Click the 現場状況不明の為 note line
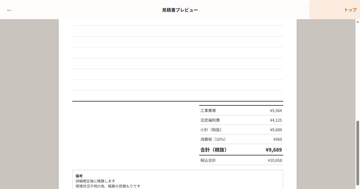This screenshot has height=189, width=360. (x=108, y=186)
